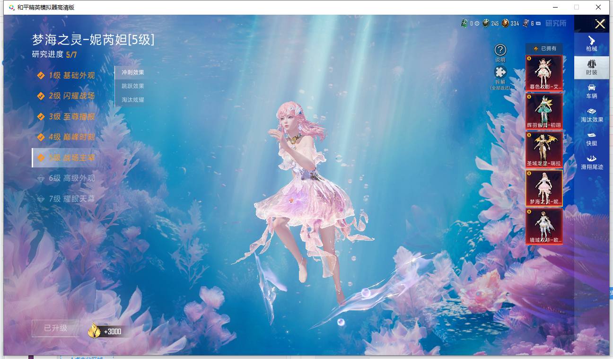Select locked level 7级 耀眼天幕
Image resolution: width=613 pixels, height=359 pixels.
tap(66, 199)
